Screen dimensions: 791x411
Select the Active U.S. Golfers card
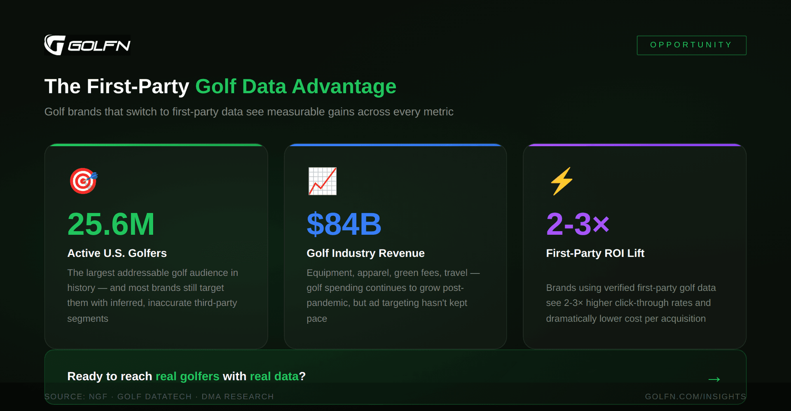[x=156, y=245]
